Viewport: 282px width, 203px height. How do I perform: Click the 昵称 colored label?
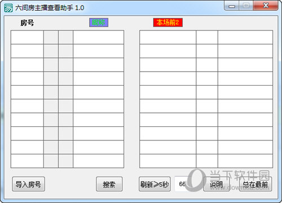pos(99,23)
